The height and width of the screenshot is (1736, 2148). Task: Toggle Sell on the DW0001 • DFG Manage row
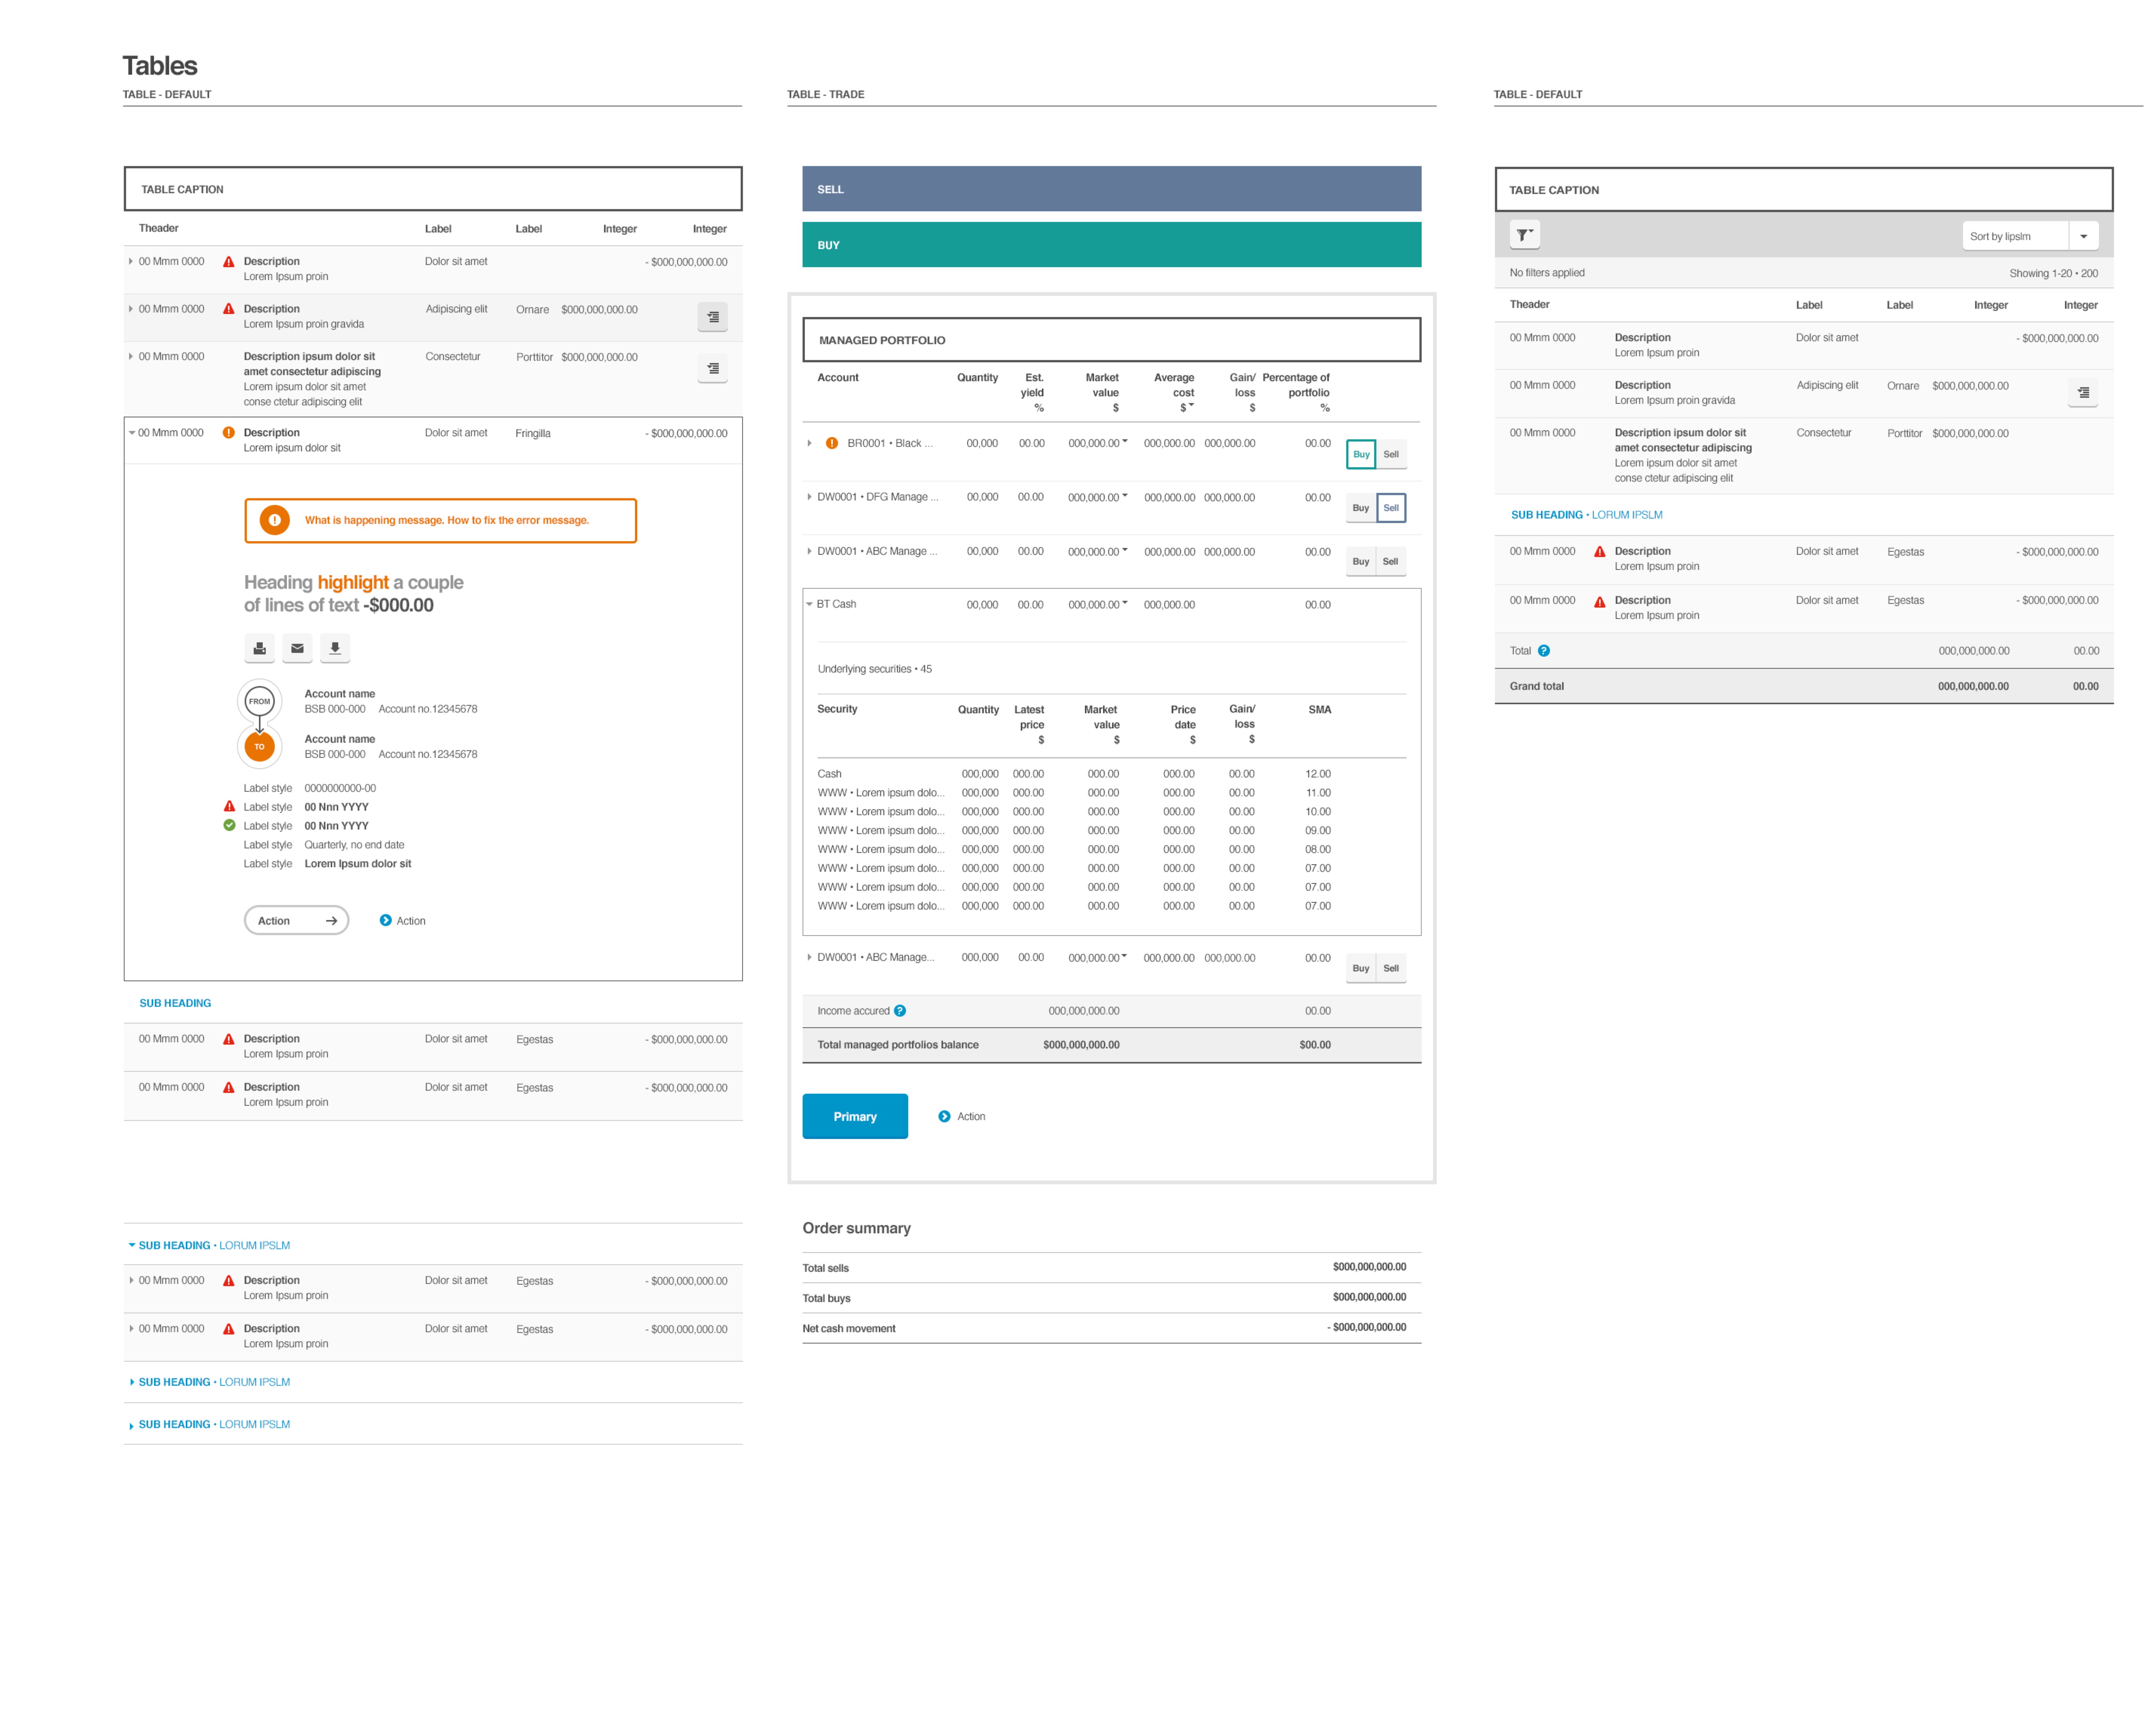click(1391, 508)
